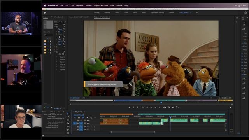Select the Pen tool

[68, 130]
